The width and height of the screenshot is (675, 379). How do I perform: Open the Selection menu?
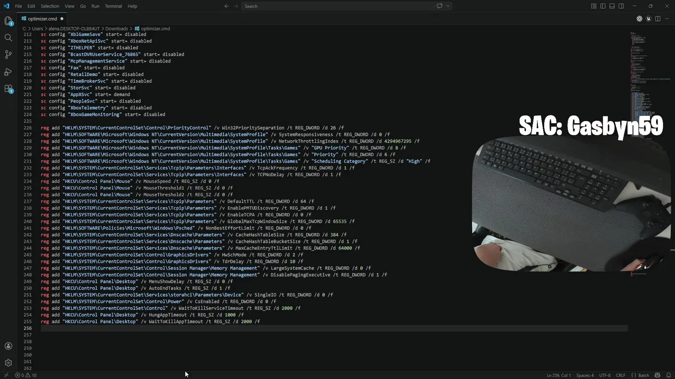(50, 6)
